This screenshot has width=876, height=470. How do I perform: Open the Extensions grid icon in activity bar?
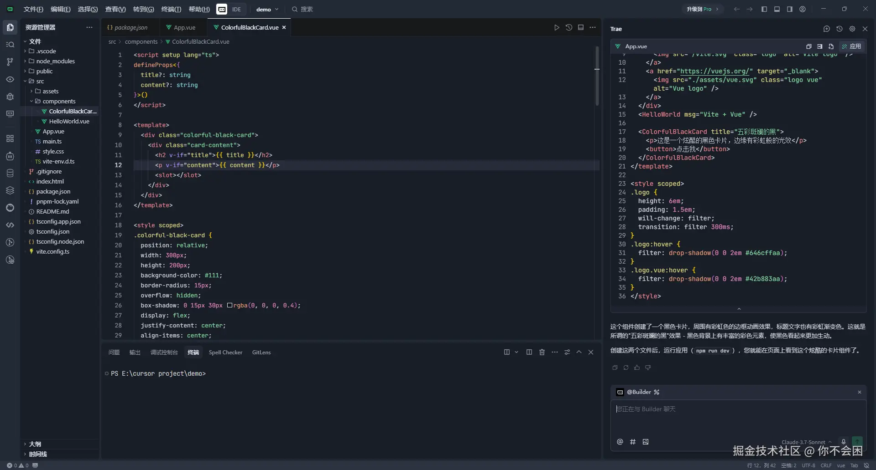[x=10, y=138]
